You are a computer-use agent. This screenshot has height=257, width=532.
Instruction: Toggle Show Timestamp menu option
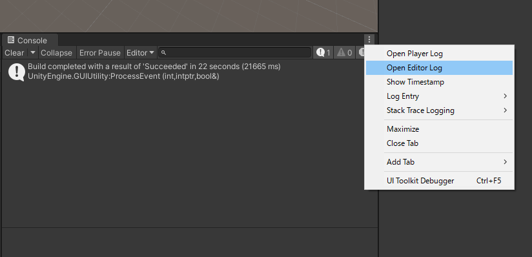click(439, 82)
